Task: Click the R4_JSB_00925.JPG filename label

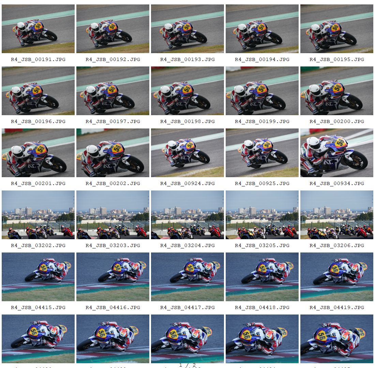Action: click(262, 183)
